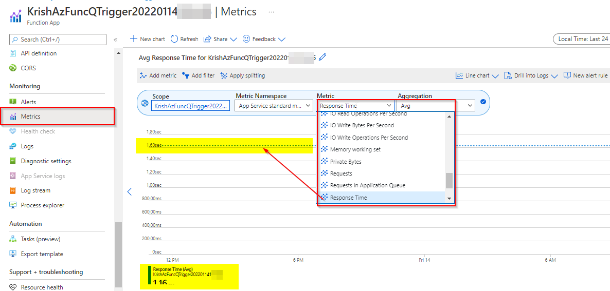Viewport: 610px width, 291px height.
Task: Select Requests In Application Queue metric
Action: (x=381, y=185)
